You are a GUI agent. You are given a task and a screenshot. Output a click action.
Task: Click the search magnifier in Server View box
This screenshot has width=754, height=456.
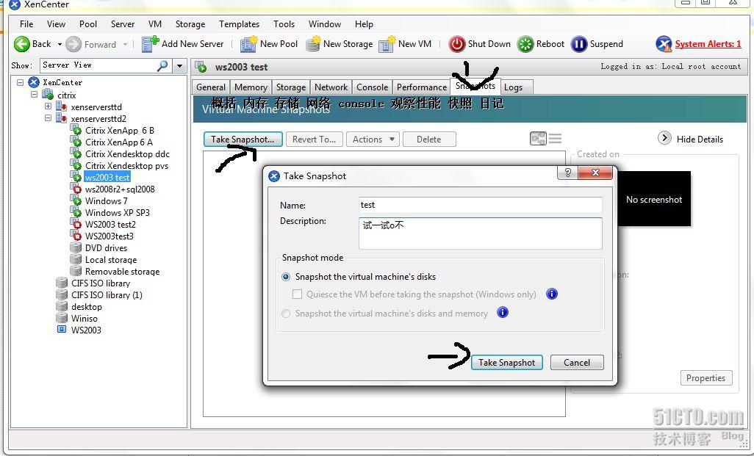162,65
